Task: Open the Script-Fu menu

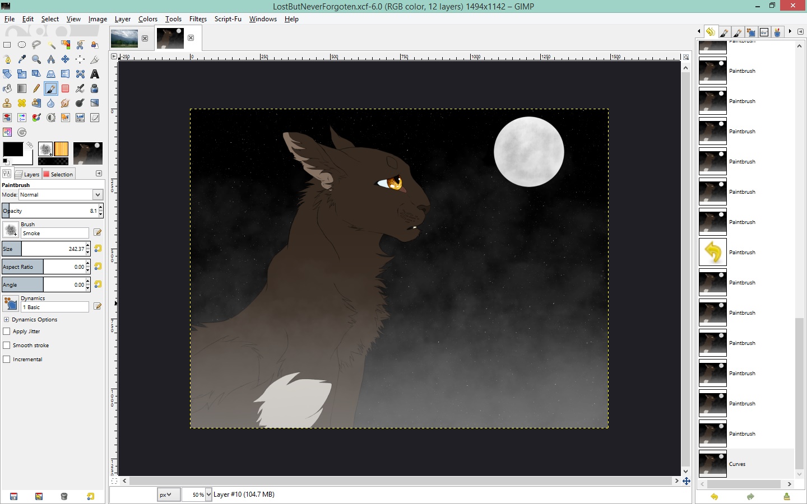Action: 228,19
